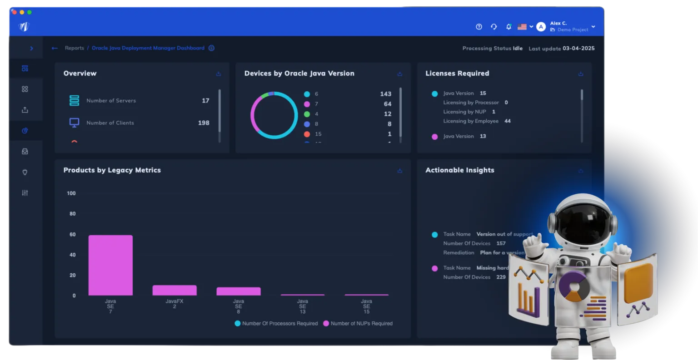Toggle the Number of Processors Required legend
Screen dimensions: 698x360
tap(276, 324)
